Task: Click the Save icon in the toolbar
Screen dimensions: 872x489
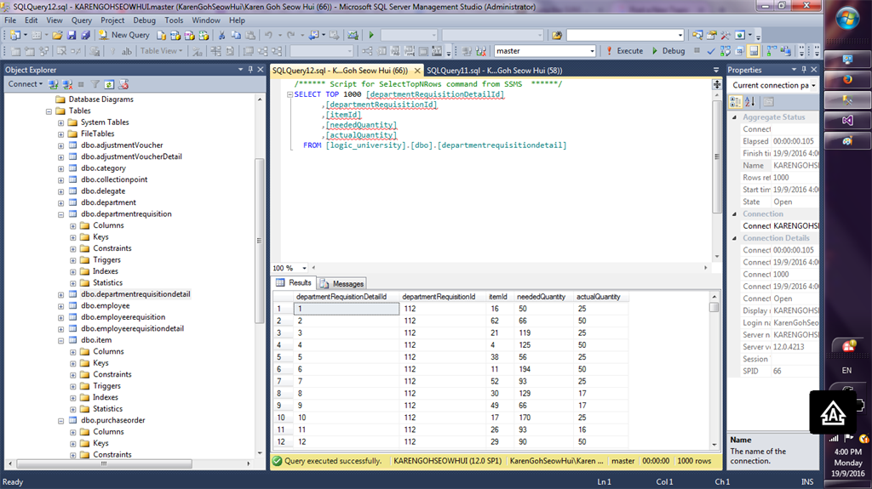Action: click(72, 35)
